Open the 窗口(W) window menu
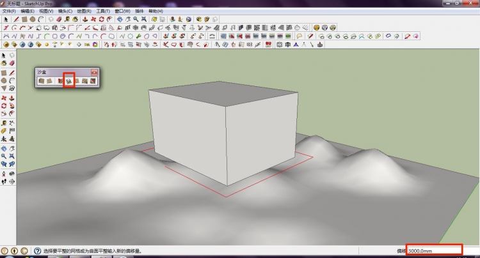Viewport: 480px width, 258px height. click(122, 11)
